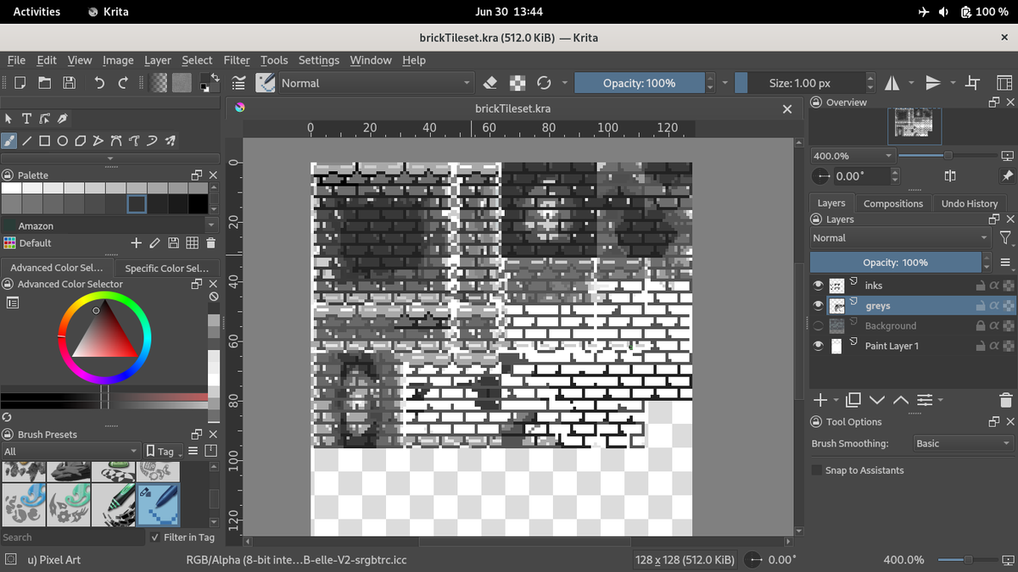The width and height of the screenshot is (1018, 572).
Task: Switch to the Undo History tab
Action: pos(969,203)
